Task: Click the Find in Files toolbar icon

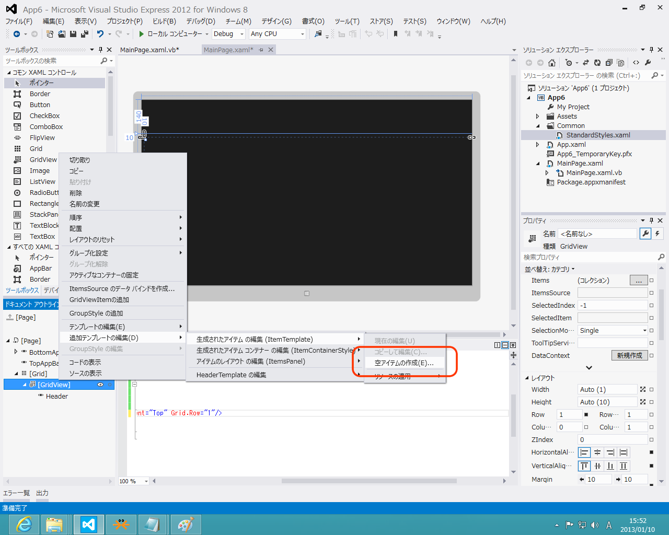Action: 318,34
